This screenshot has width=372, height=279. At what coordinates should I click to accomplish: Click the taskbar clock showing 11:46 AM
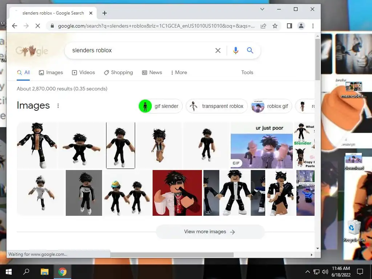pos(341,272)
